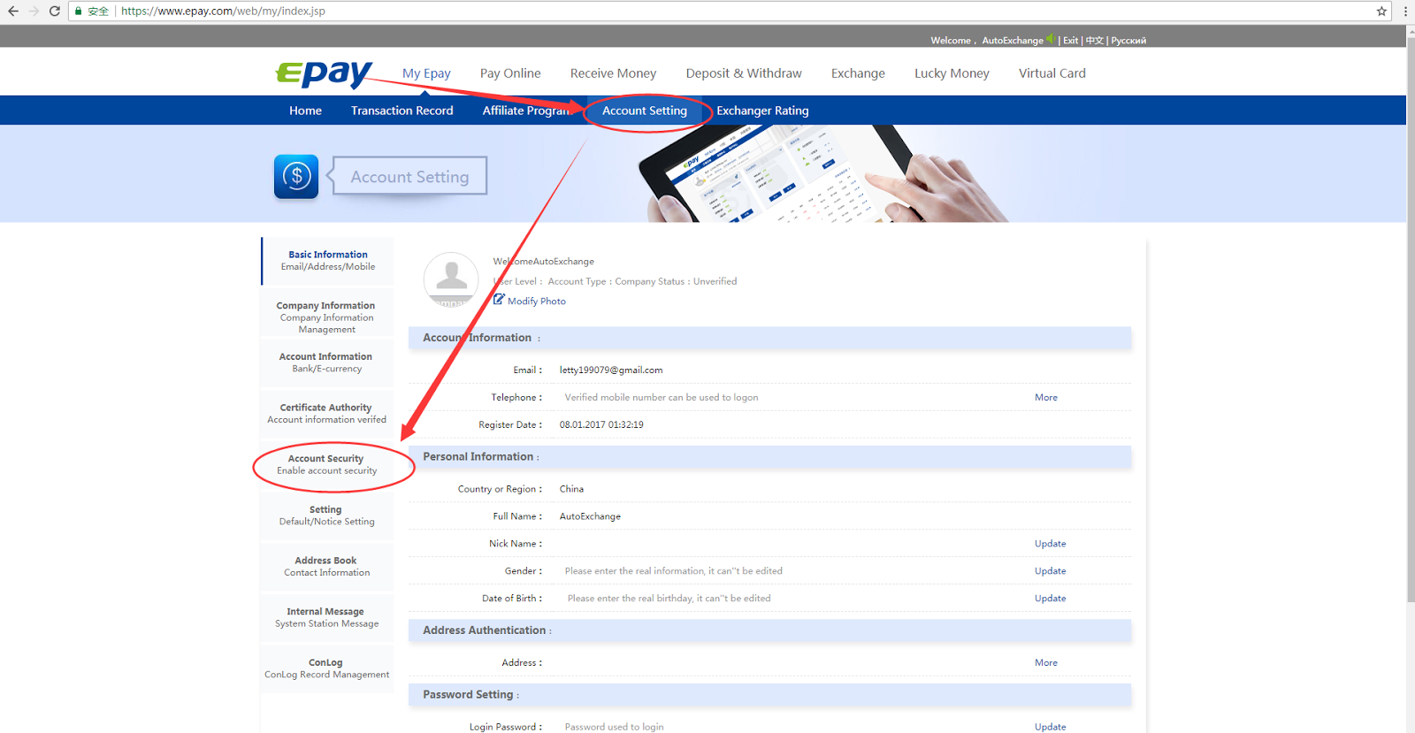Viewport: 1415px width, 733px height.
Task: Click the Modify Photo edit icon
Action: click(499, 300)
